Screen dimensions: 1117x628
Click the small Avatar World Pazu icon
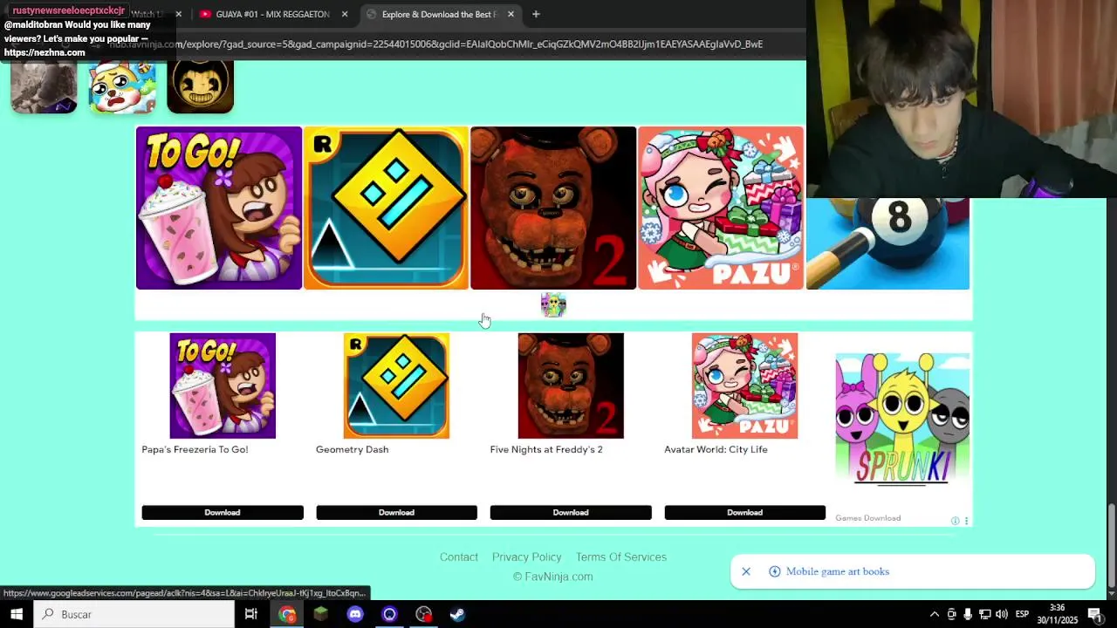(744, 386)
